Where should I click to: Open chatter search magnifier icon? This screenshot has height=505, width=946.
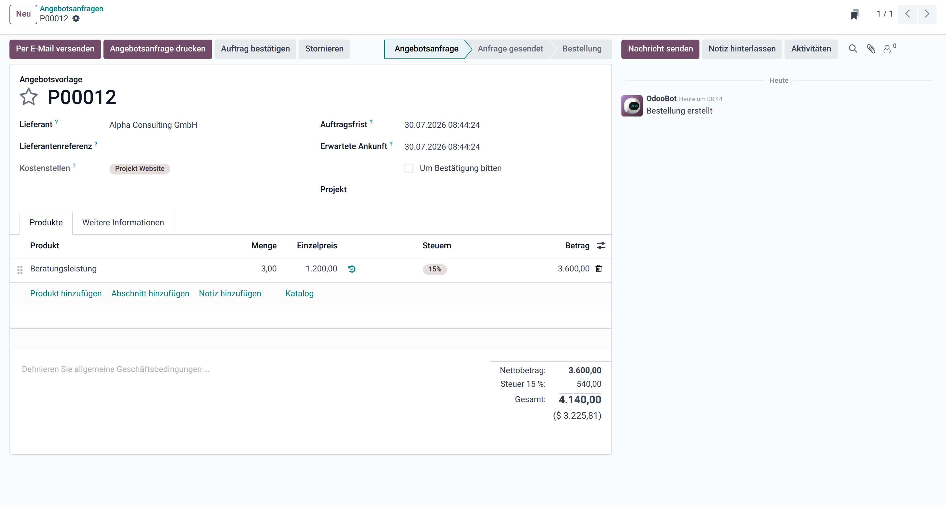click(853, 49)
